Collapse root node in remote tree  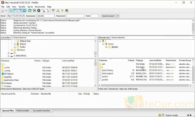(x=100, y=41)
